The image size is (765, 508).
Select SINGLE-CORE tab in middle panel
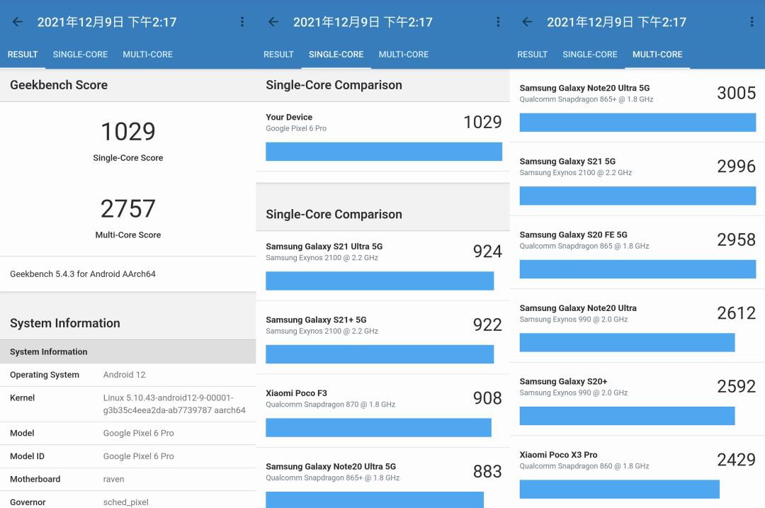(336, 55)
